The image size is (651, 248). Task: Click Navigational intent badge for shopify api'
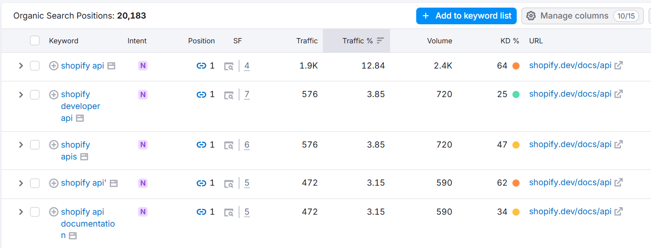pos(143,183)
